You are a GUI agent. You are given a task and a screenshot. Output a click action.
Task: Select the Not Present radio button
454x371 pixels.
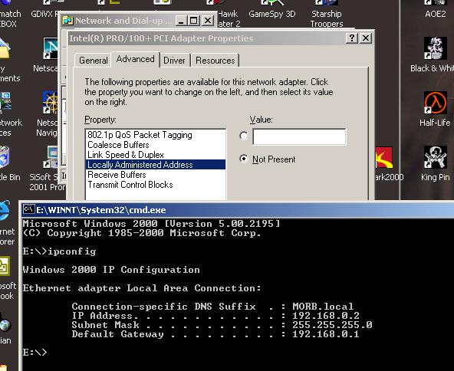point(244,159)
